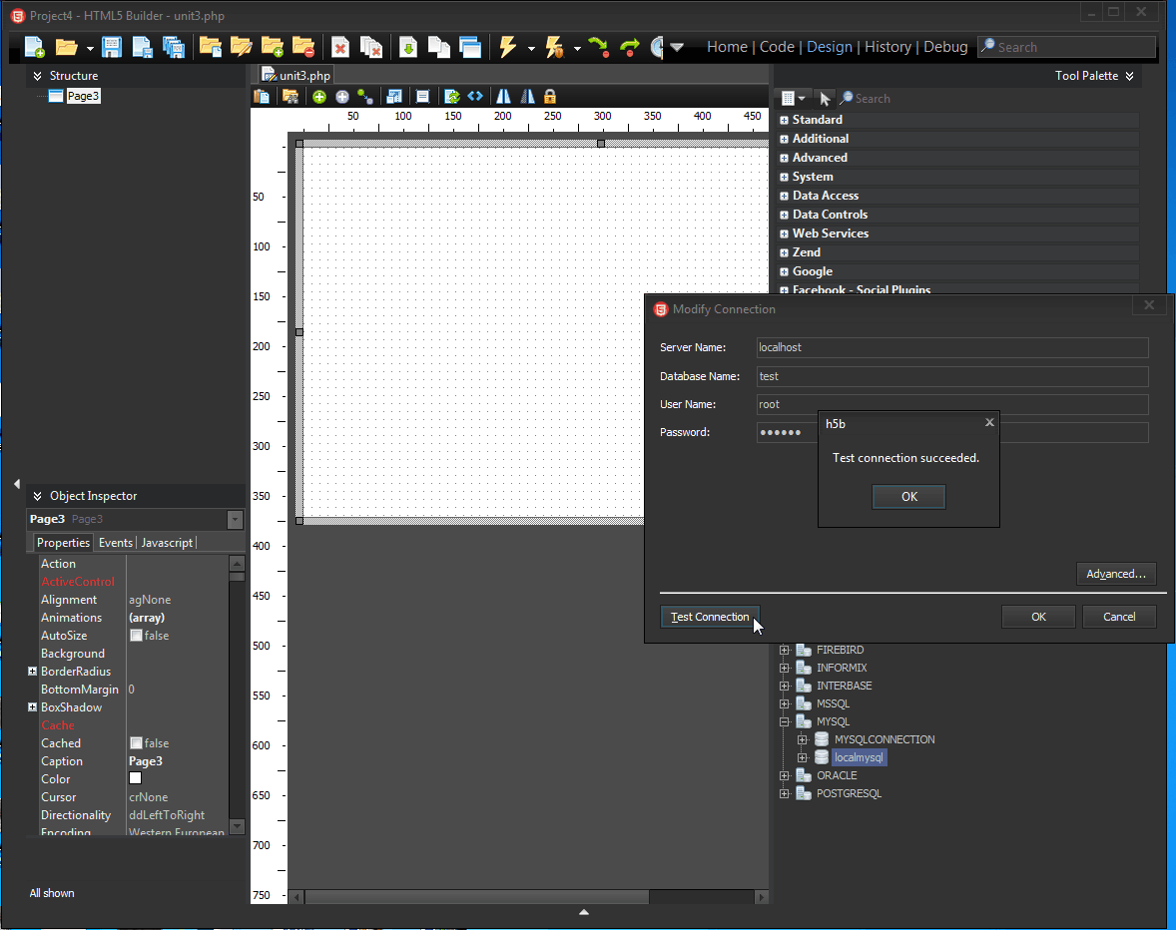Click the Save floppy disk icon
Viewport: 1176px width, 930px height.
pyautogui.click(x=112, y=47)
